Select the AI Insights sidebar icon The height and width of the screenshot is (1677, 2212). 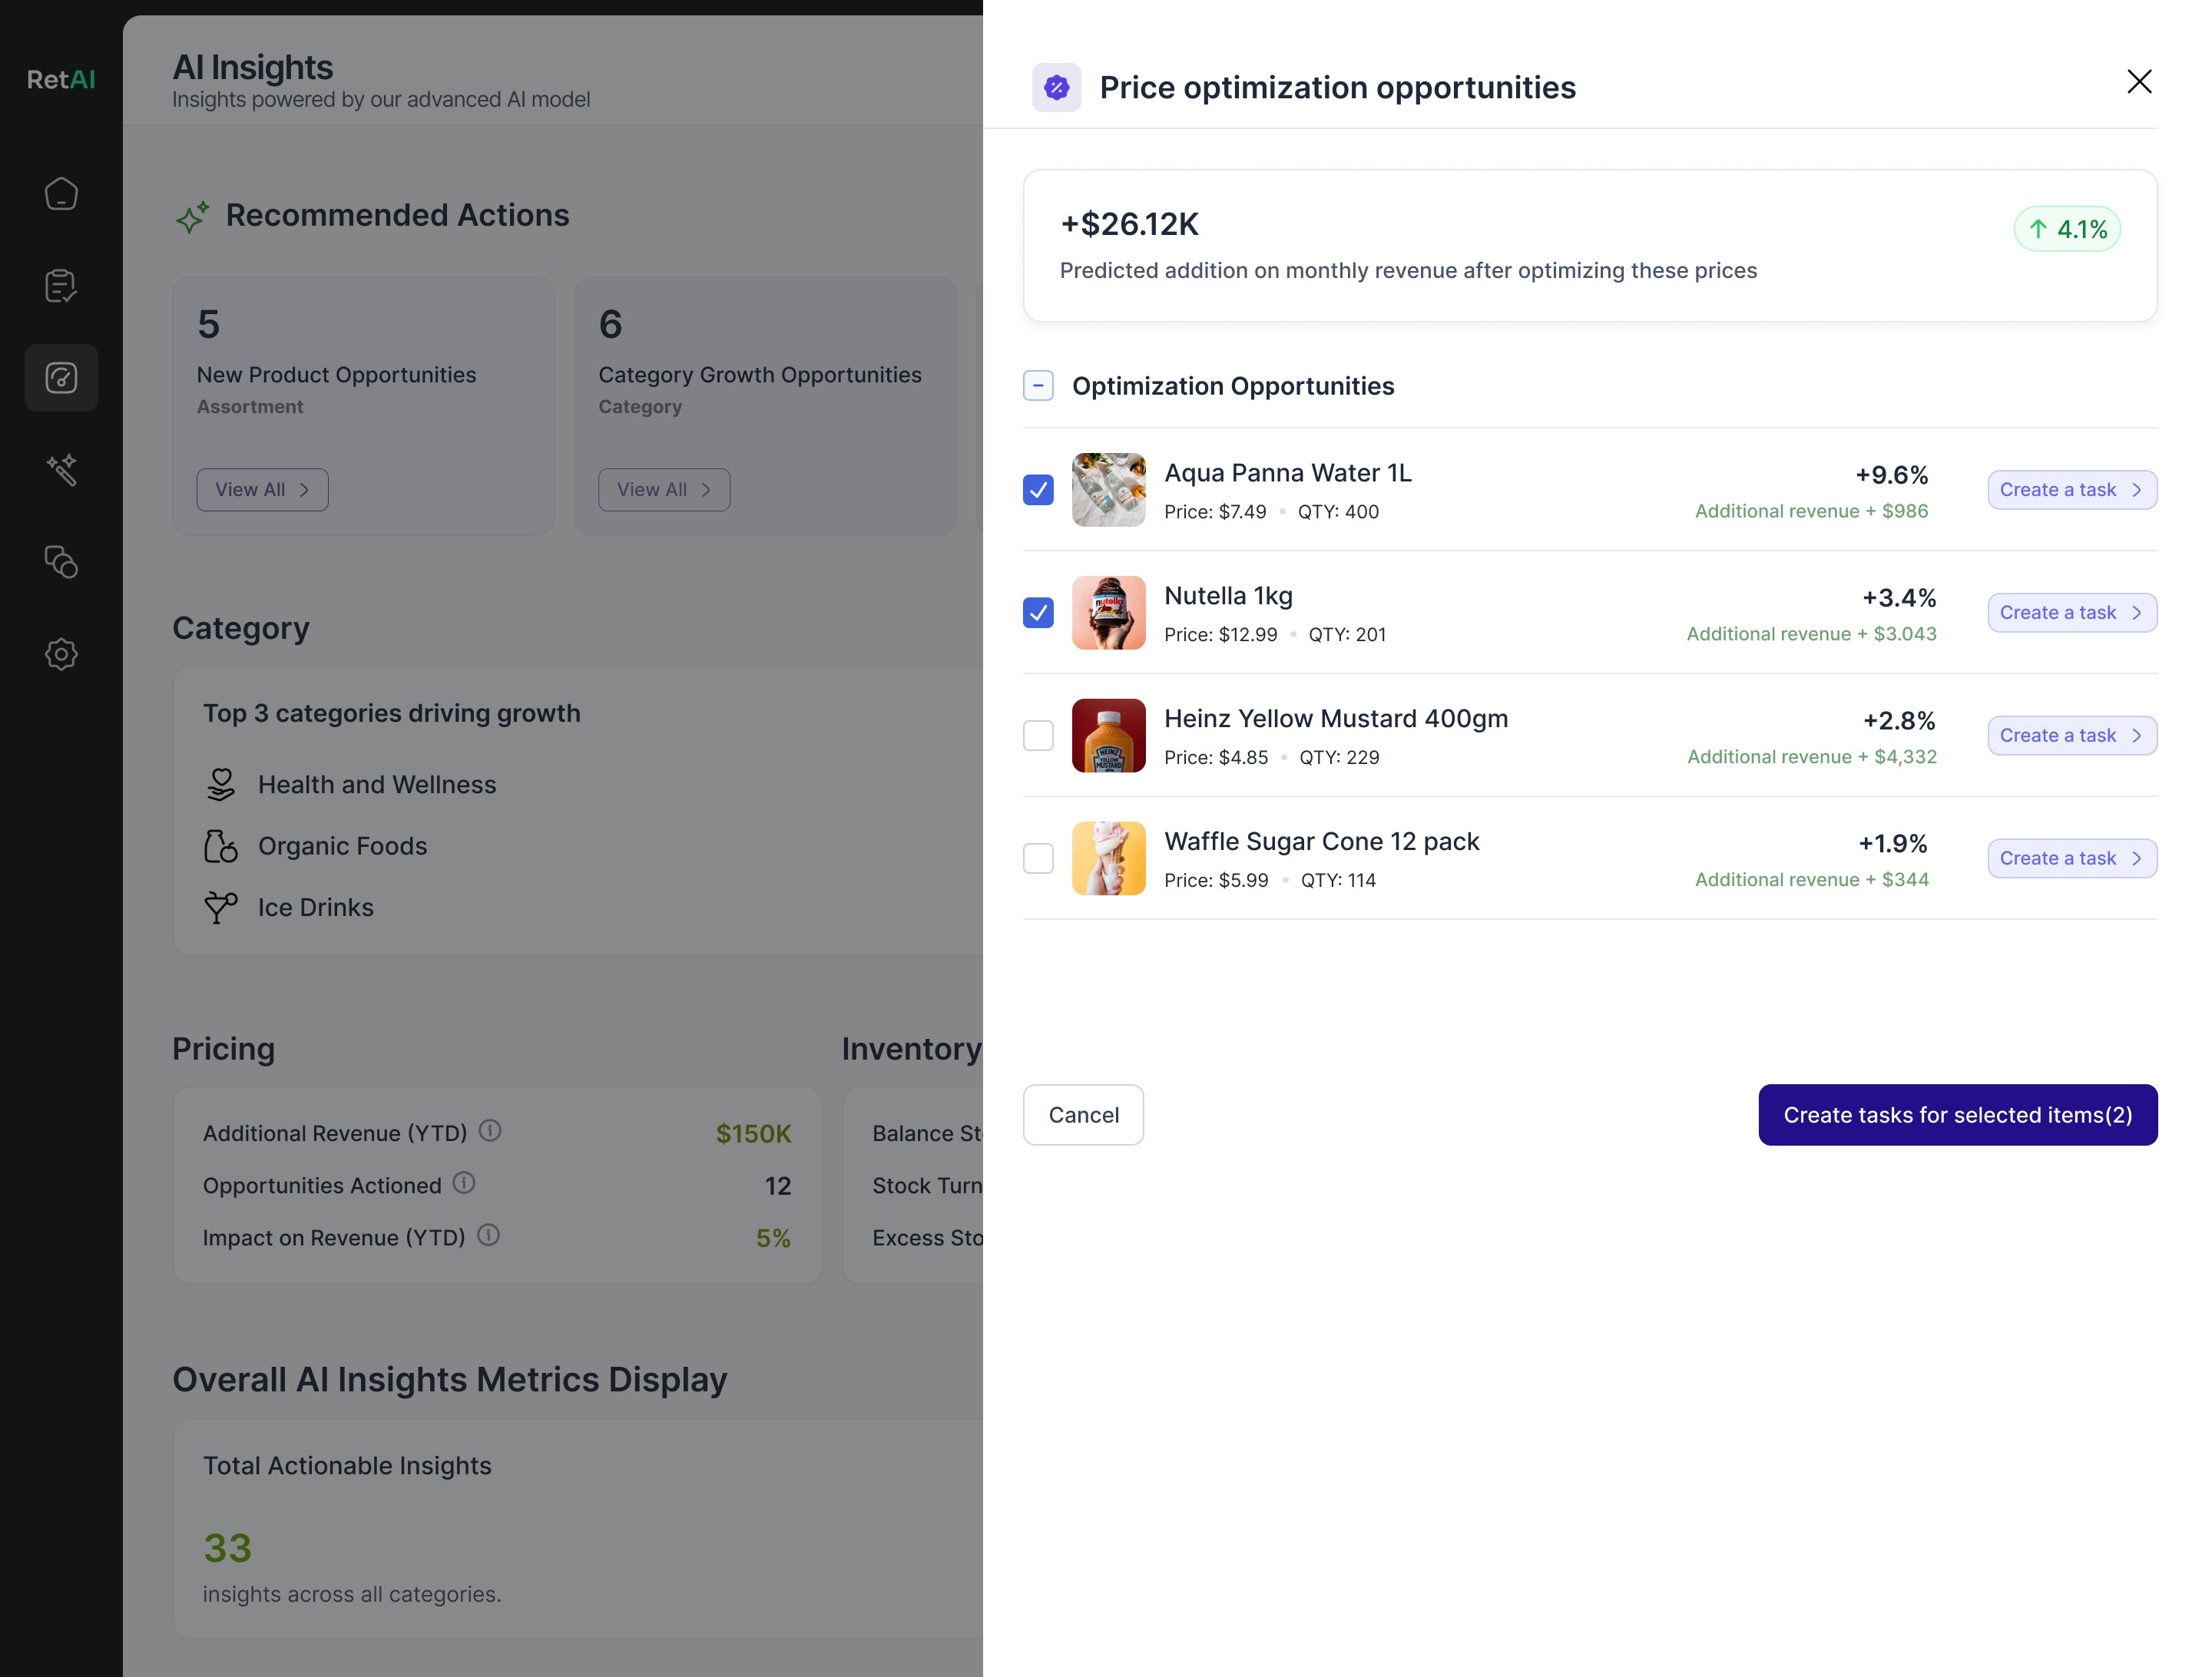pyautogui.click(x=61, y=378)
